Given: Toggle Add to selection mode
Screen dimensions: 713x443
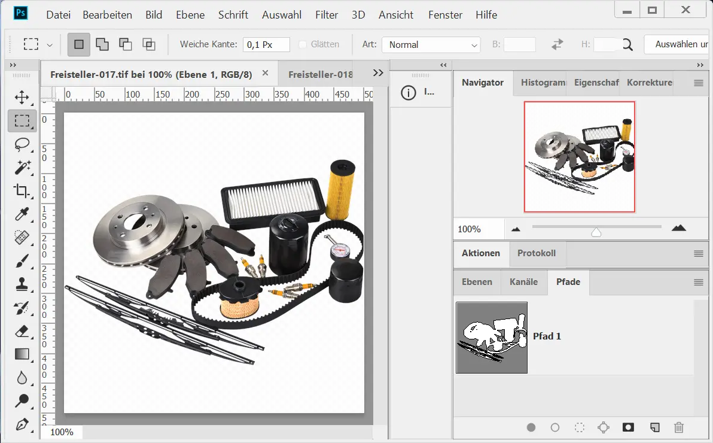Looking at the screenshot, I should point(102,44).
